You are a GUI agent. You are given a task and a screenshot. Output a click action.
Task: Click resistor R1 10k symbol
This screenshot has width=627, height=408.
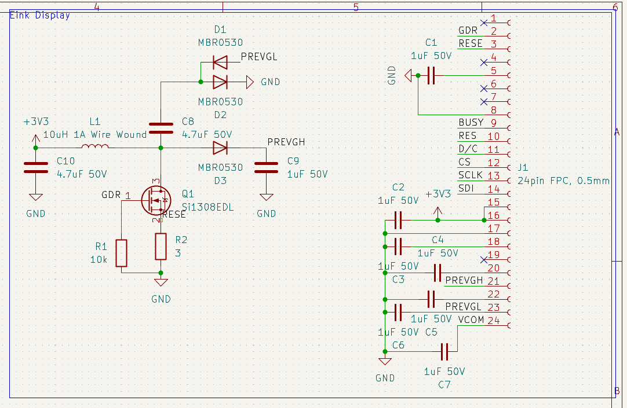(122, 253)
